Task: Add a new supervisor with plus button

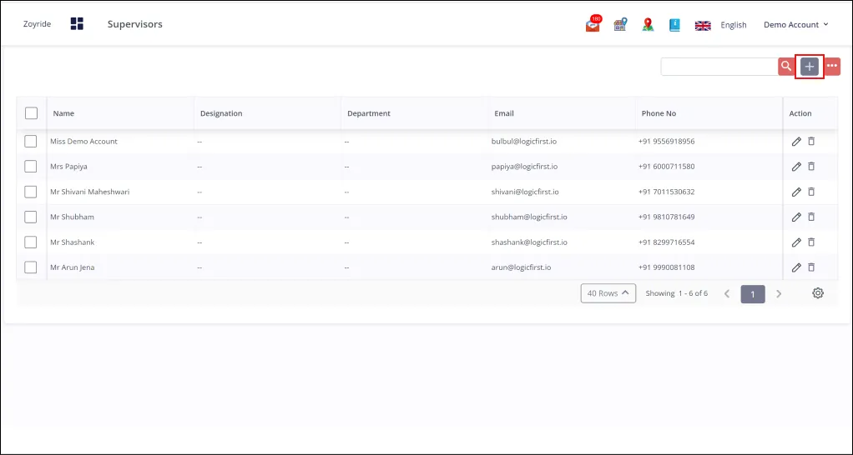Action: pos(810,66)
